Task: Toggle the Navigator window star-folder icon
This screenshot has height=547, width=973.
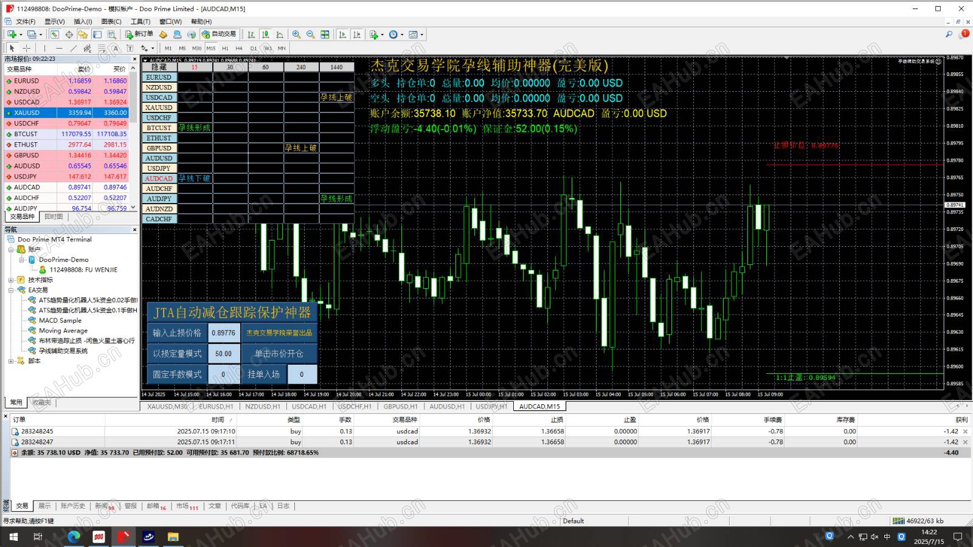Action: pyautogui.click(x=83, y=35)
